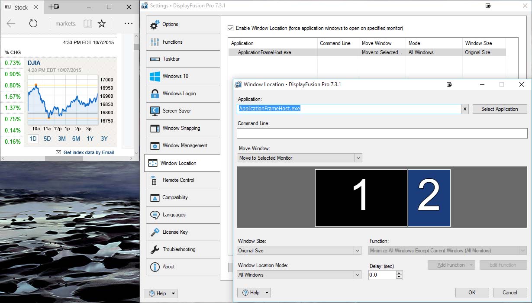The height and width of the screenshot is (303, 532).
Task: Uncheck Enable Window Location checkbox
Action: click(231, 28)
